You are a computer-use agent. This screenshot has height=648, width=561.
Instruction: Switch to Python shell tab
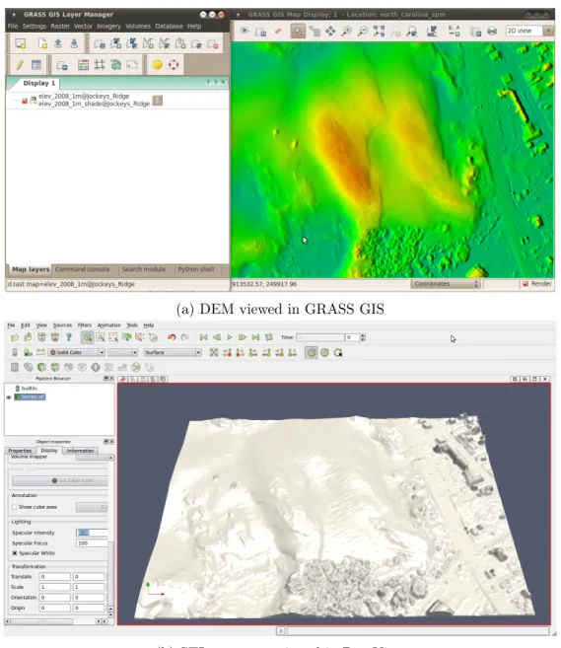pyautogui.click(x=196, y=269)
